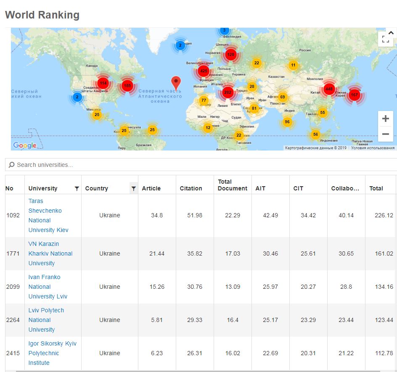Image resolution: width=397 pixels, height=372 pixels.
Task: Open the 12 cluster in West Africa
Action: point(208,127)
